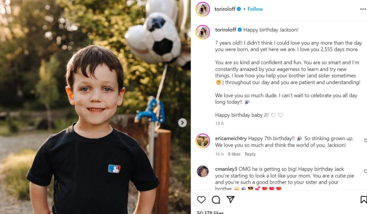367x214 pixels.
Task: Click toriroloff's profile picture in the header
Action: pyautogui.click(x=202, y=9)
